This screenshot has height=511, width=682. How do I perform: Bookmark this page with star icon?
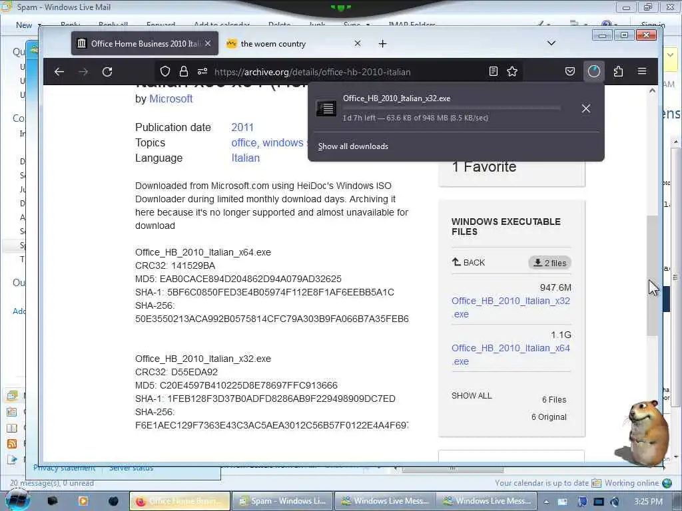[512, 72]
